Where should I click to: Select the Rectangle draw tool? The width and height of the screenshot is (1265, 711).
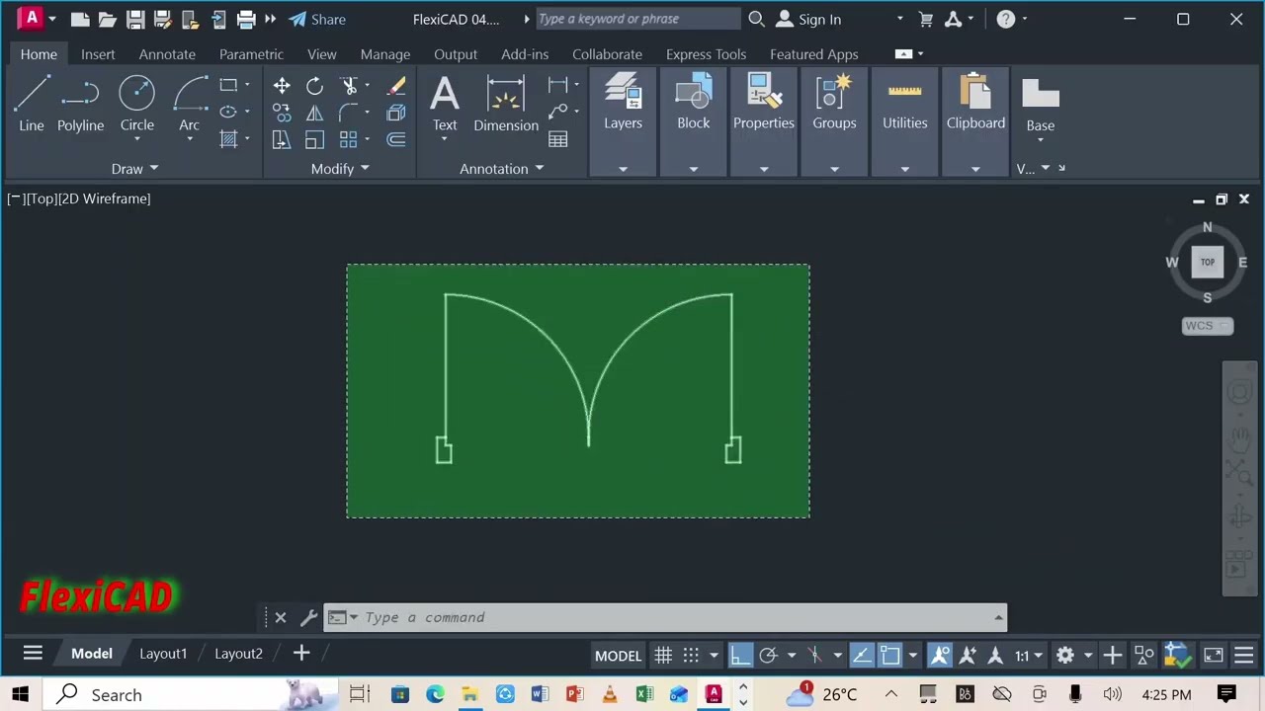point(228,85)
